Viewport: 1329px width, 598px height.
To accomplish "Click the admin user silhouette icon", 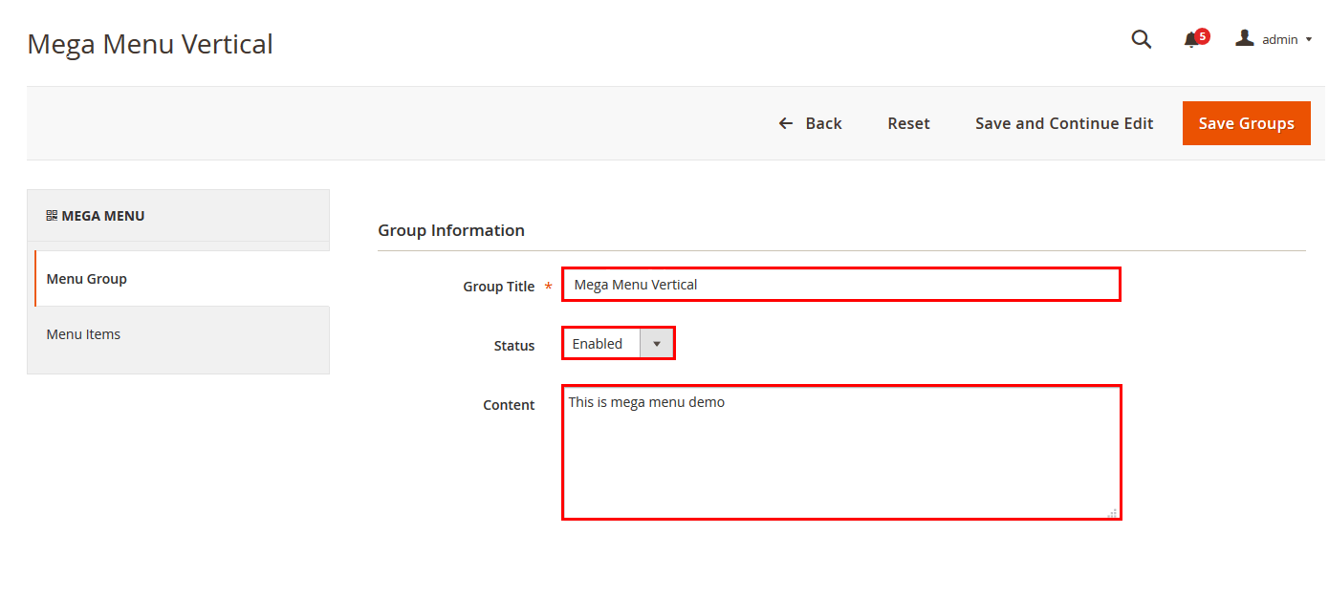I will pyautogui.click(x=1244, y=38).
